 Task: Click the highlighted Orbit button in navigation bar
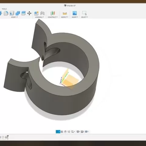pos(58,132)
